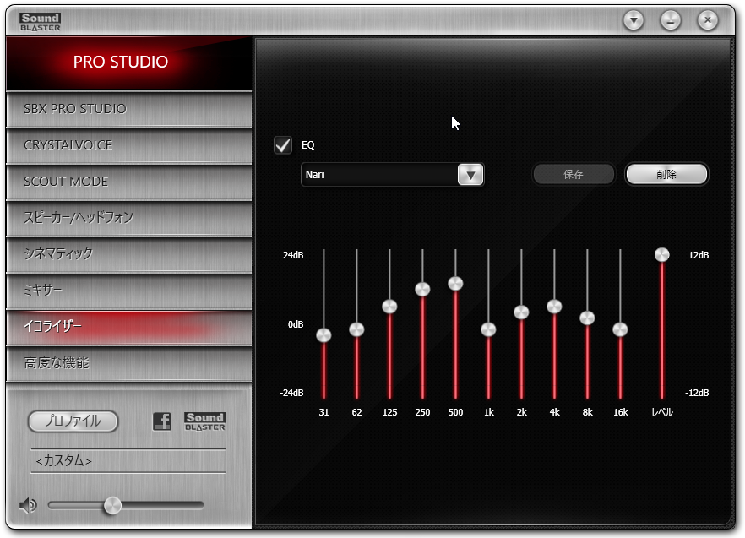Click the 8k EQ slider knob

(587, 318)
